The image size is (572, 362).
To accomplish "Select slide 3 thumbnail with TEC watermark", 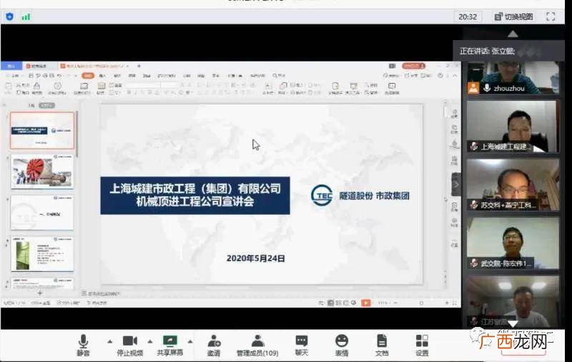I will pos(42,212).
